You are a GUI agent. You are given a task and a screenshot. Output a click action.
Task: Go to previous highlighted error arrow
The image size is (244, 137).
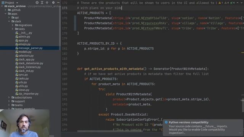(x=238, y=3)
